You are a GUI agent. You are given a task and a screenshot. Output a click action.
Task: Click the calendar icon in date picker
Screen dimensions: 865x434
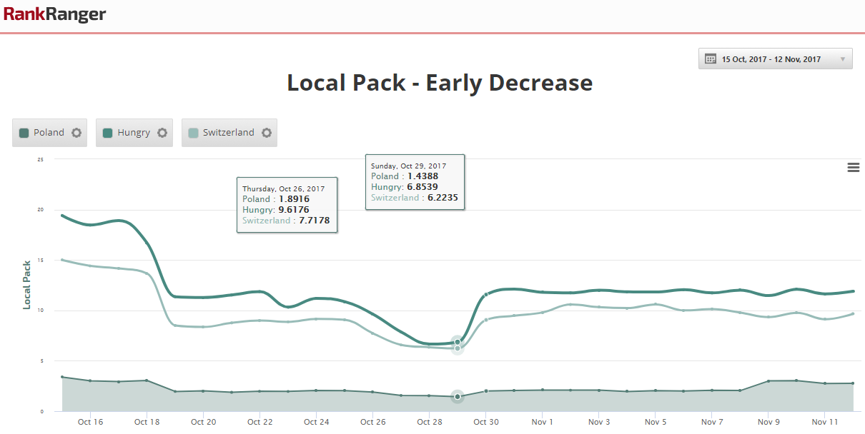[x=711, y=59]
